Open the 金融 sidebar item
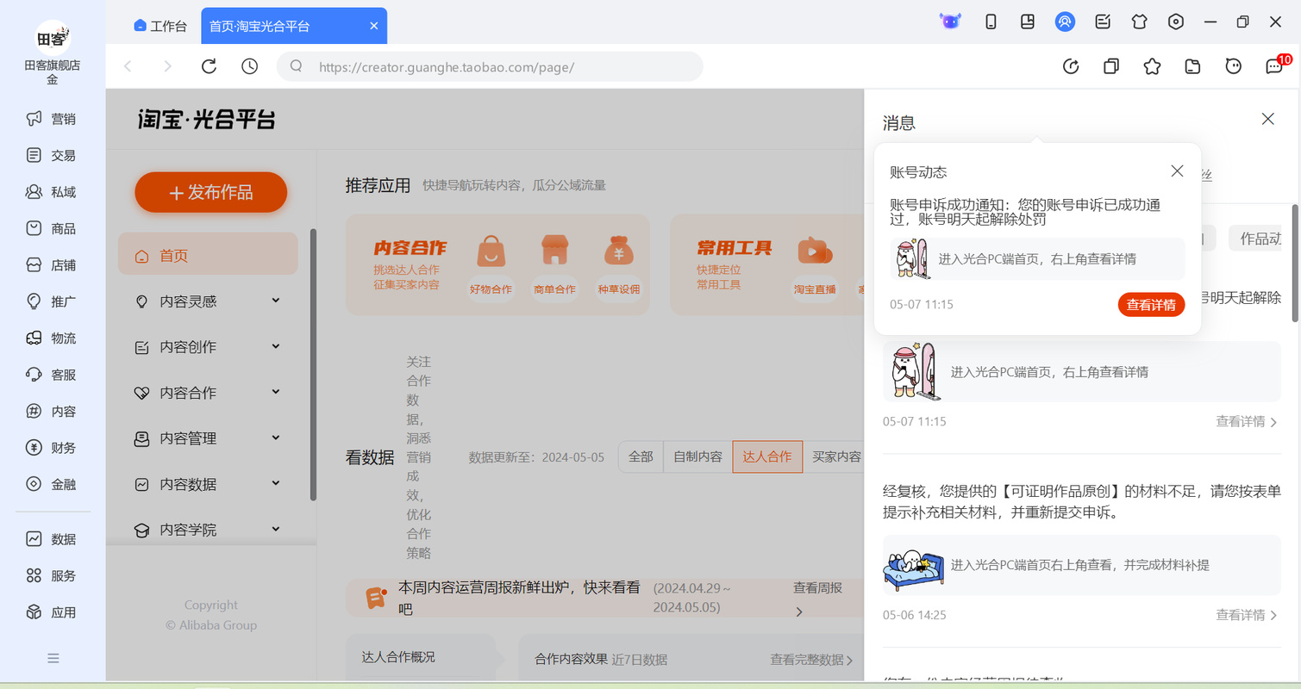The width and height of the screenshot is (1301, 689). pos(52,484)
